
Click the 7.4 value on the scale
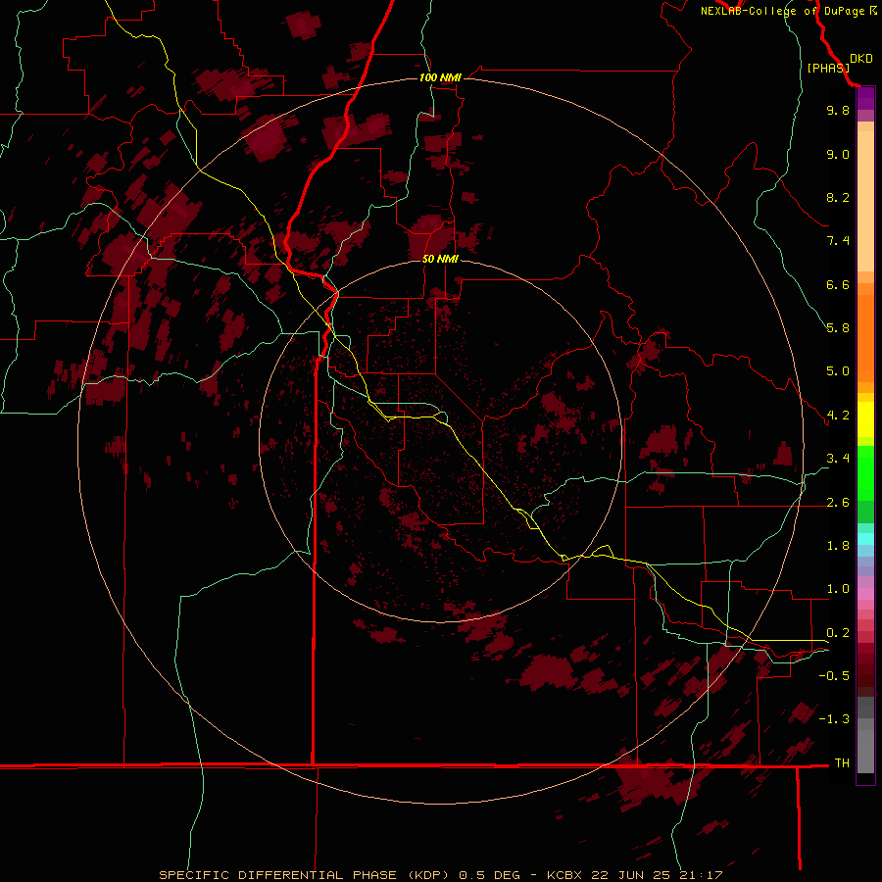pyautogui.click(x=838, y=241)
